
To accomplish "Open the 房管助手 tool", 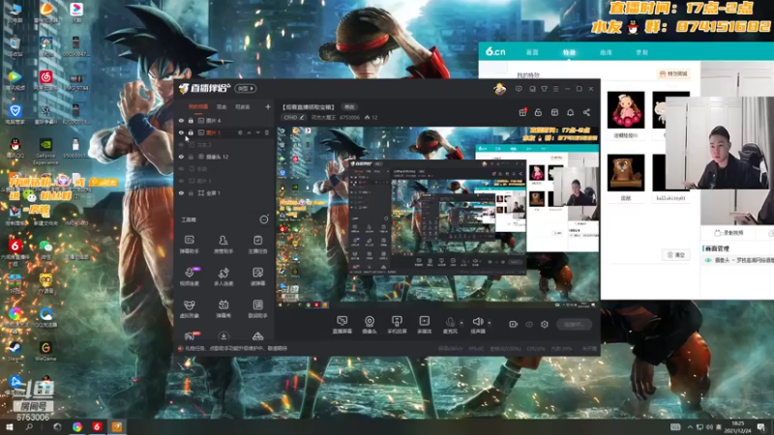I will click(x=223, y=245).
